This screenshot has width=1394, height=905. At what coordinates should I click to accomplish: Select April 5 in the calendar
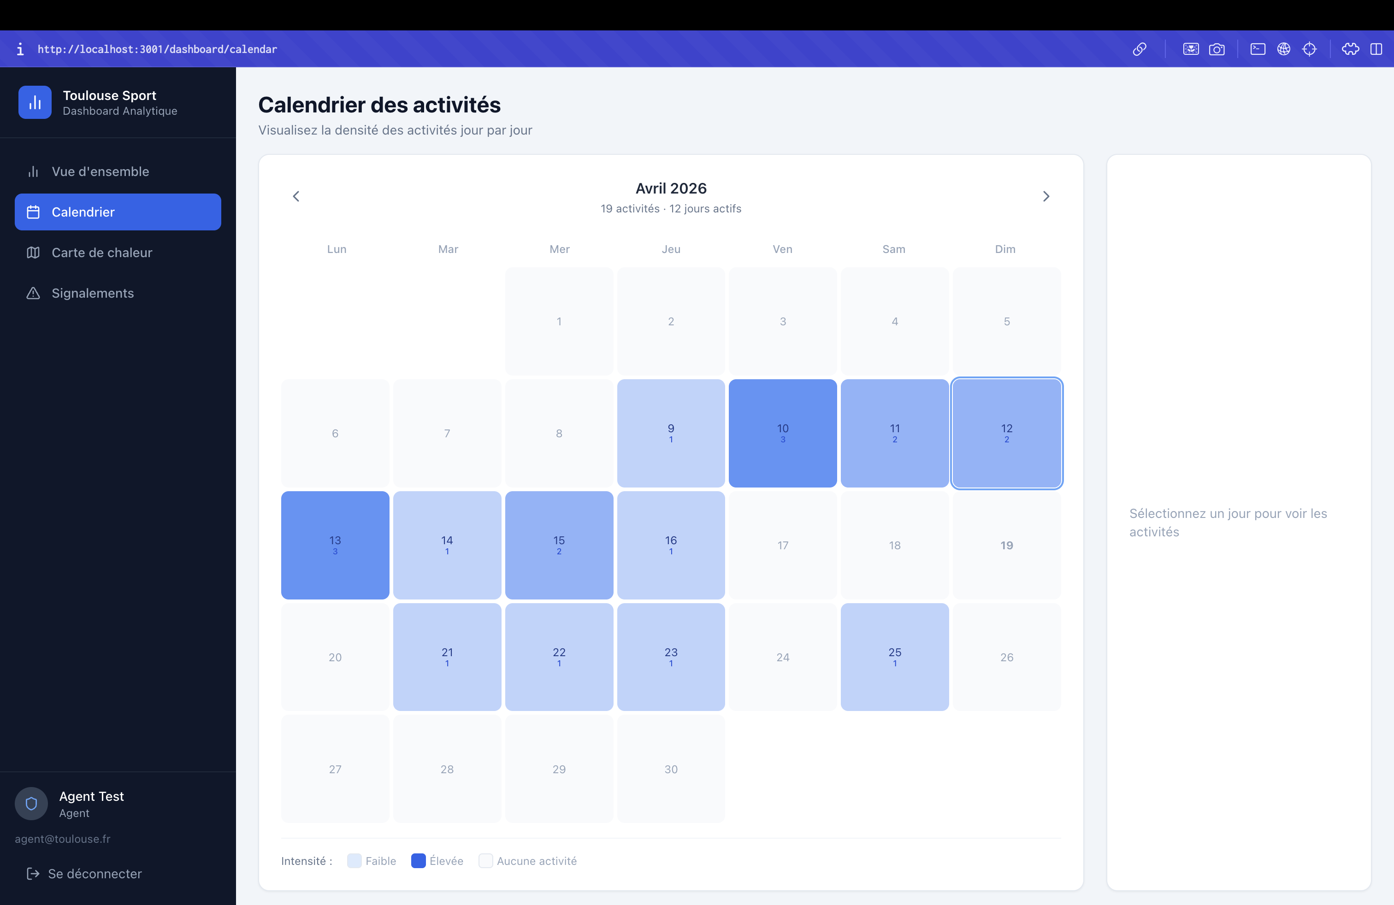[x=1007, y=321]
